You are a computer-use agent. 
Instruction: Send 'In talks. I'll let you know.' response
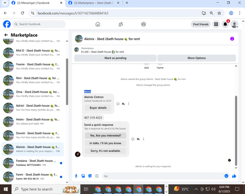(x=105, y=143)
